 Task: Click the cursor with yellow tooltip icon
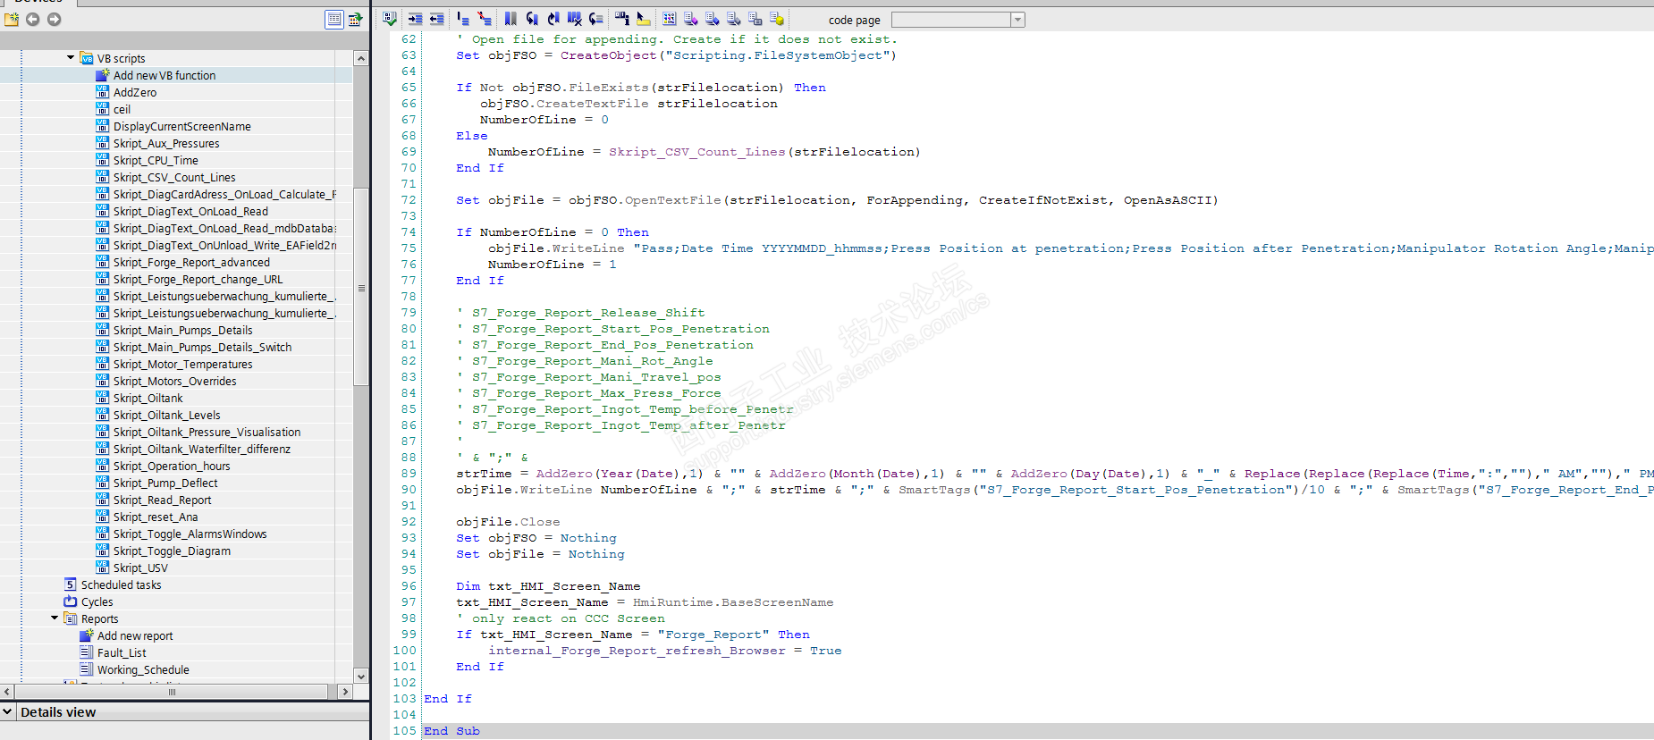(x=643, y=19)
